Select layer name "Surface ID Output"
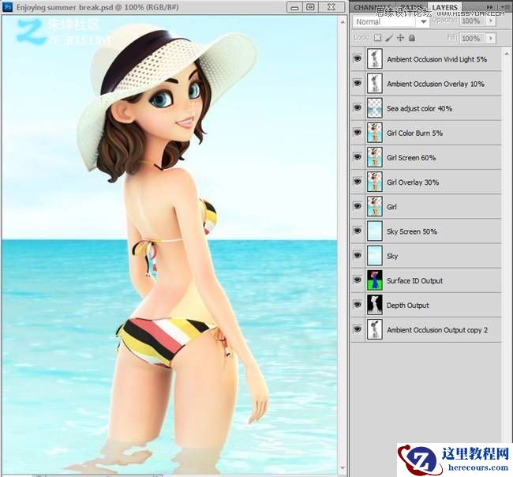The width and height of the screenshot is (513, 477). coord(414,280)
